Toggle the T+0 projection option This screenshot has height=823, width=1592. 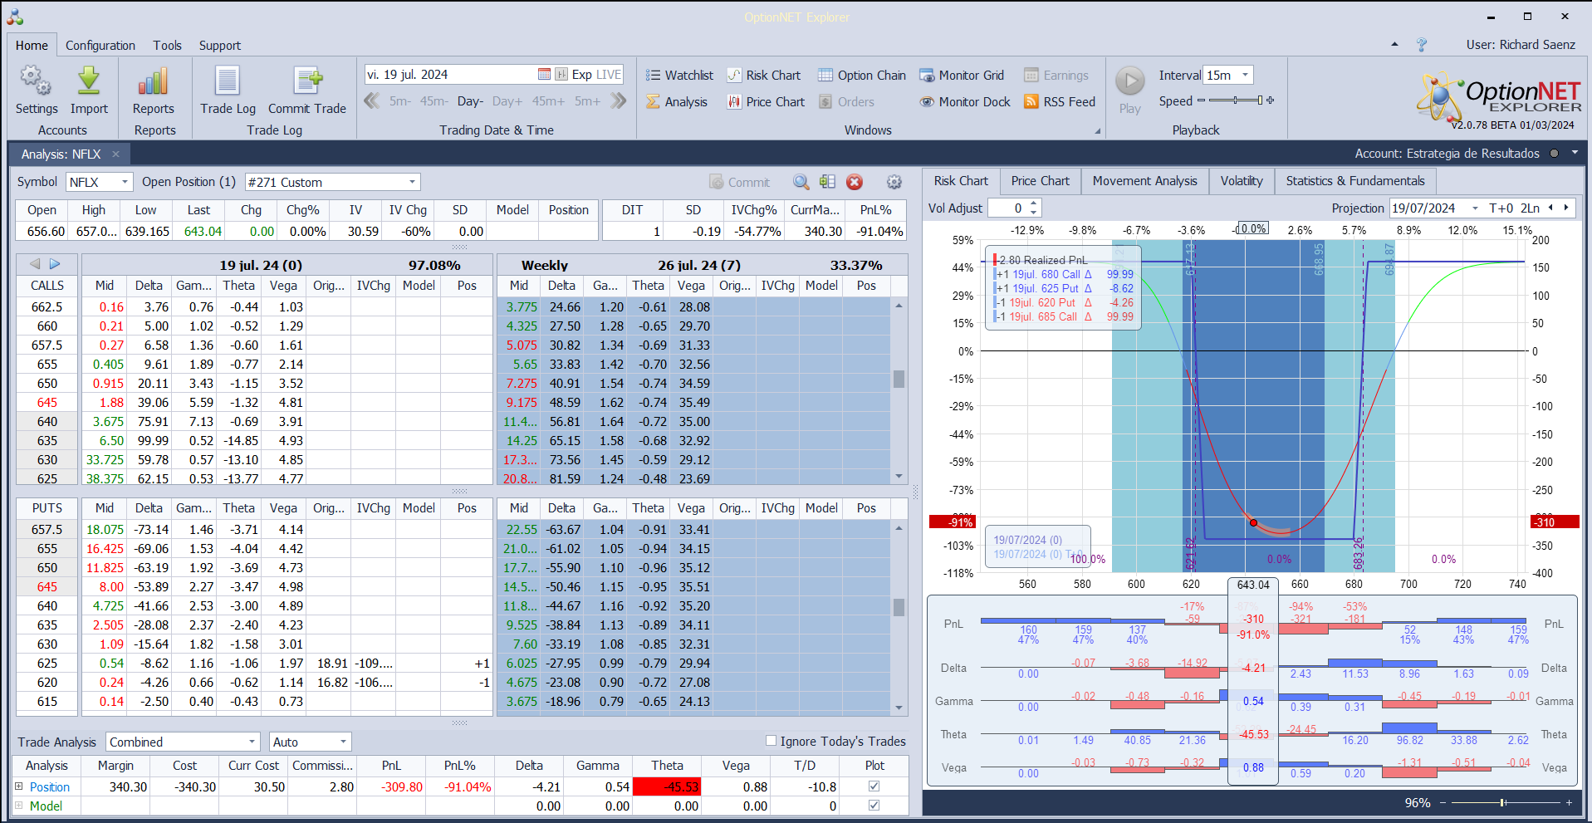pos(1501,208)
